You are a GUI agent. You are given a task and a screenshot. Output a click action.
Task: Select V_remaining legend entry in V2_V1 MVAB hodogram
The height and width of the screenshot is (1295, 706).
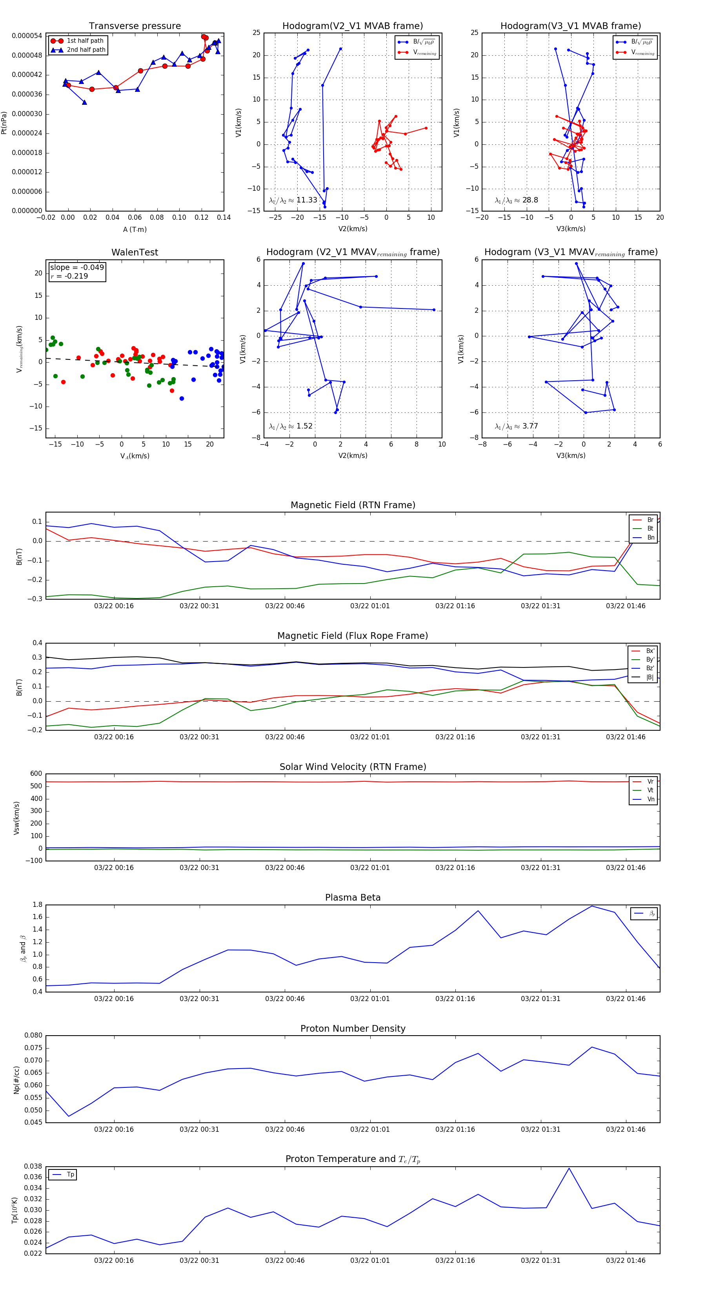[x=417, y=52]
